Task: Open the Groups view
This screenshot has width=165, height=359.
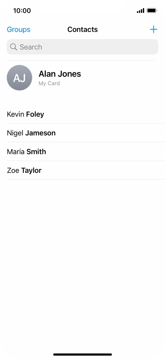Action: (18, 29)
